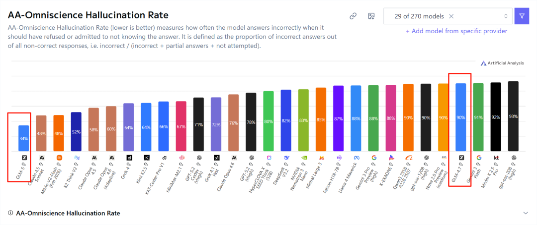The height and width of the screenshot is (225, 537).
Task: Click the AWS logo for Nova 2.0 Pro
Action: pos(443,158)
